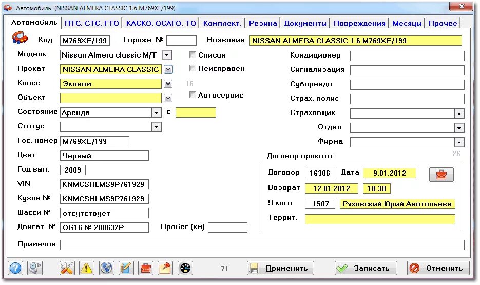Screen dimensions: 480x285
Task: Toggle the Неисправен checkbox
Action: click(193, 68)
